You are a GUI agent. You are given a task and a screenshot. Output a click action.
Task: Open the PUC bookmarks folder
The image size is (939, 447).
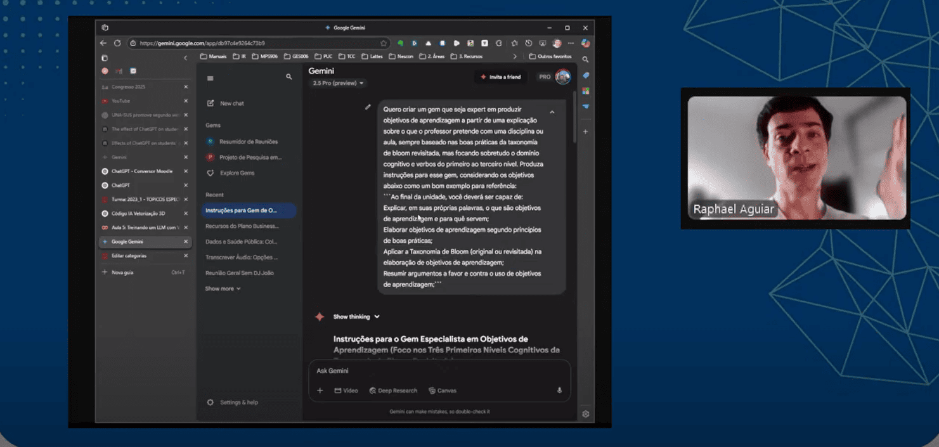point(323,56)
